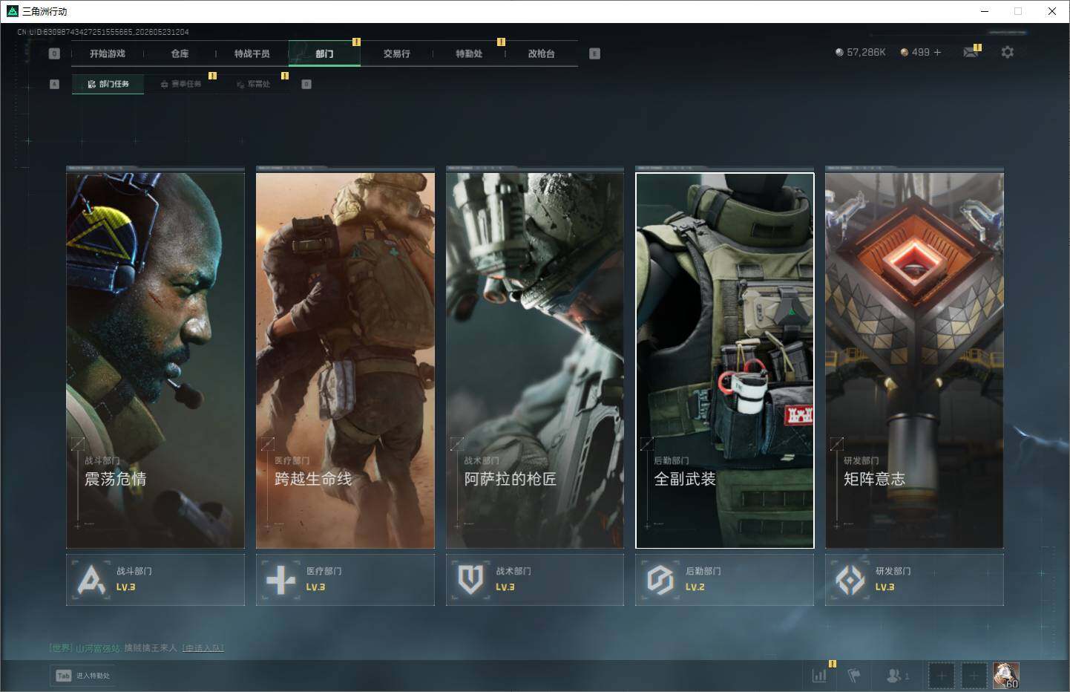
Task: Click the 进入特勤处 button
Action: click(x=82, y=676)
